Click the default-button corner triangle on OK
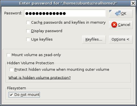Viewport: 137px width, 106px height. [x=110, y=11]
